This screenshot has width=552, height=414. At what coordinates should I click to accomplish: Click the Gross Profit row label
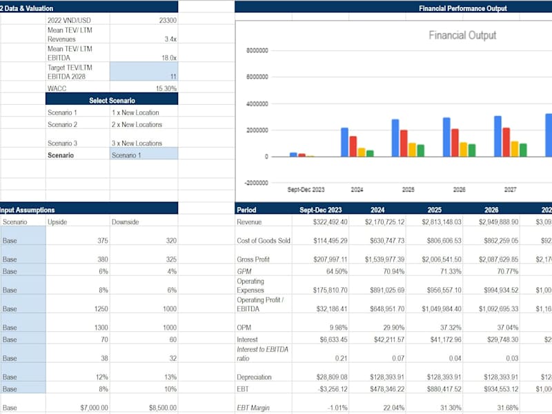pyautogui.click(x=253, y=259)
